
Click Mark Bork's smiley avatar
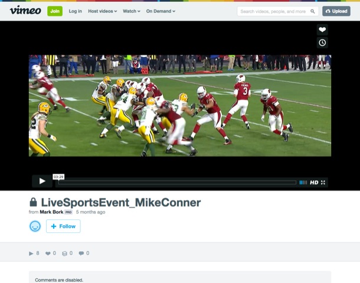point(35,226)
